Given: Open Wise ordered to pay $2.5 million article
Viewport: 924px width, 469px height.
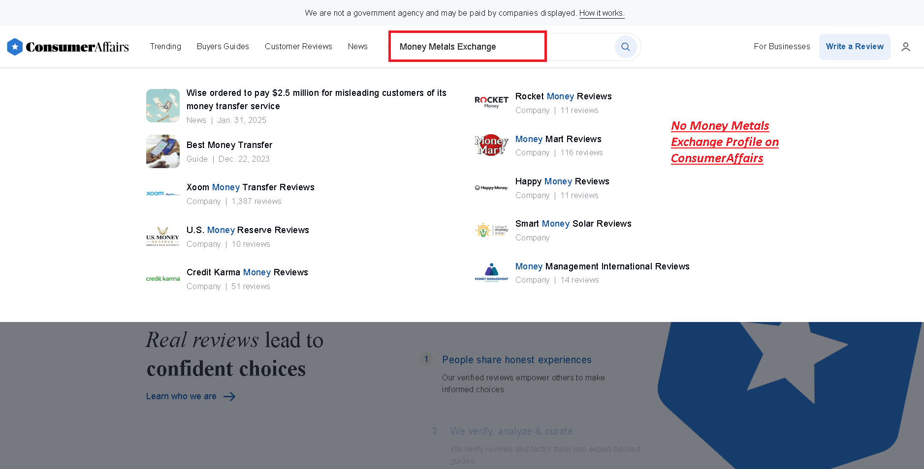Looking at the screenshot, I should tap(317, 99).
